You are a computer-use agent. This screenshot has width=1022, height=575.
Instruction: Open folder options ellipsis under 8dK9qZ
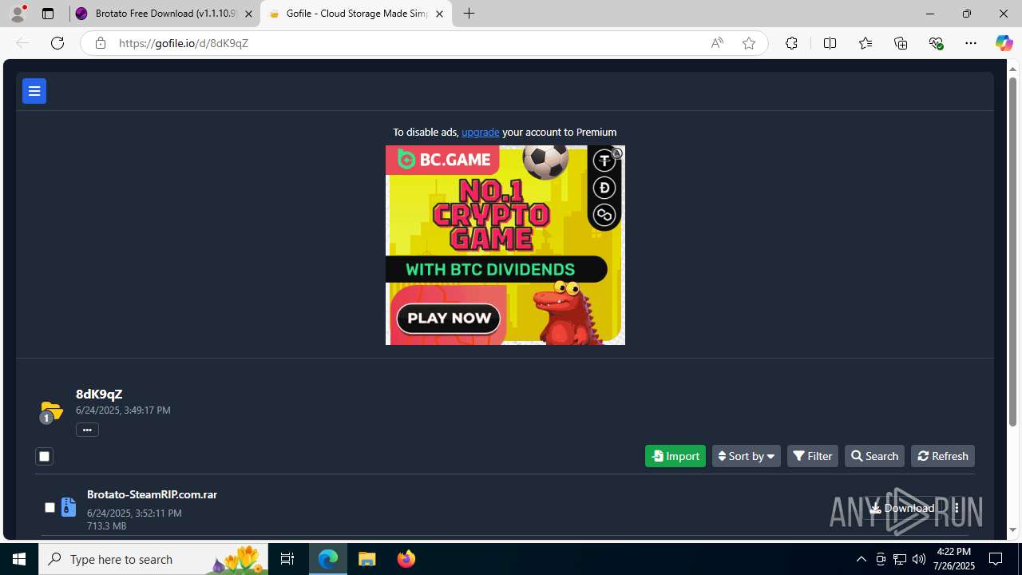point(87,430)
